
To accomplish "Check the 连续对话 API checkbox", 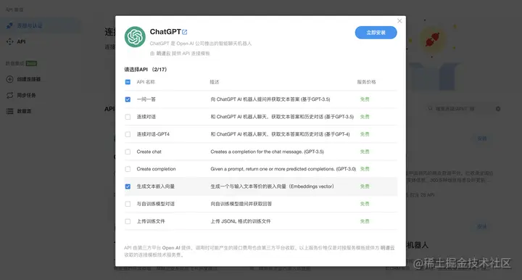I will (x=128, y=117).
